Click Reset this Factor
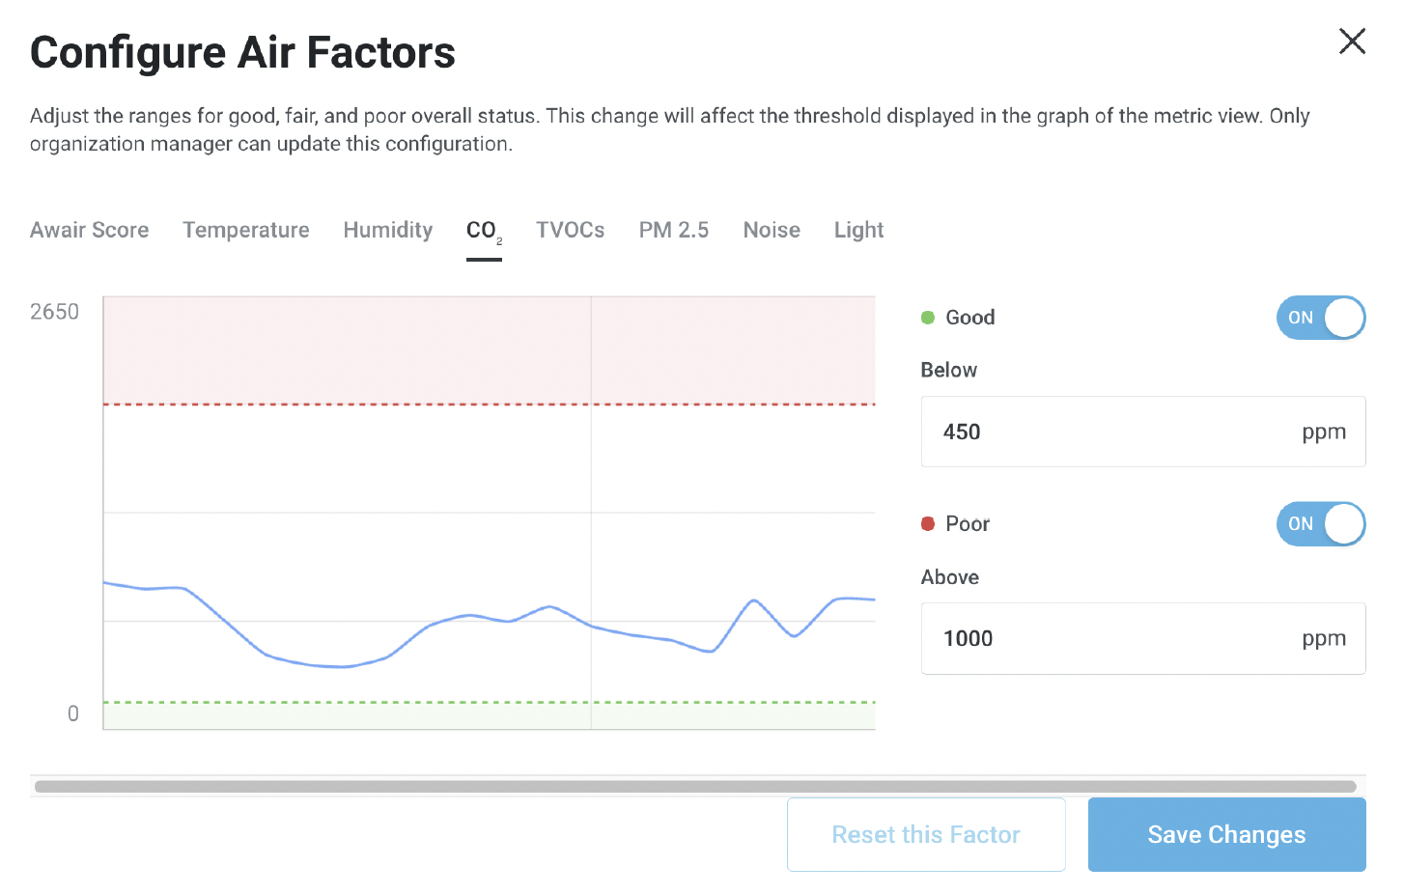The height and width of the screenshot is (894, 1404). tap(925, 834)
